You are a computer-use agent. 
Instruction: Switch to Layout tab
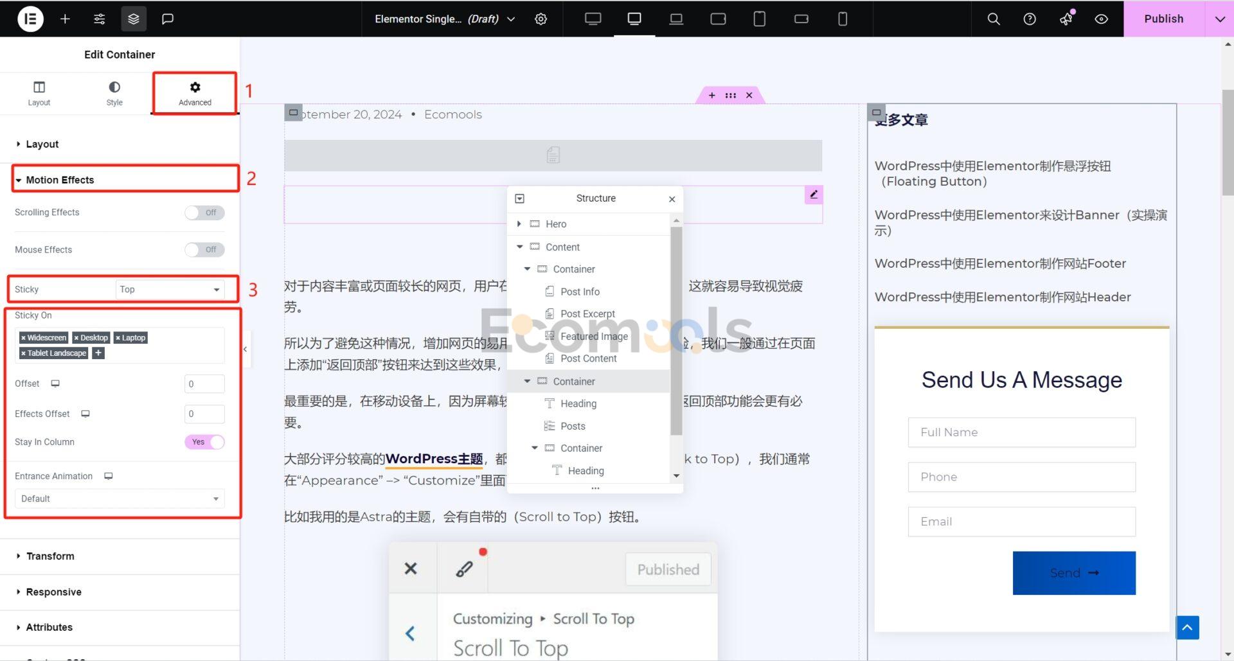tap(39, 93)
